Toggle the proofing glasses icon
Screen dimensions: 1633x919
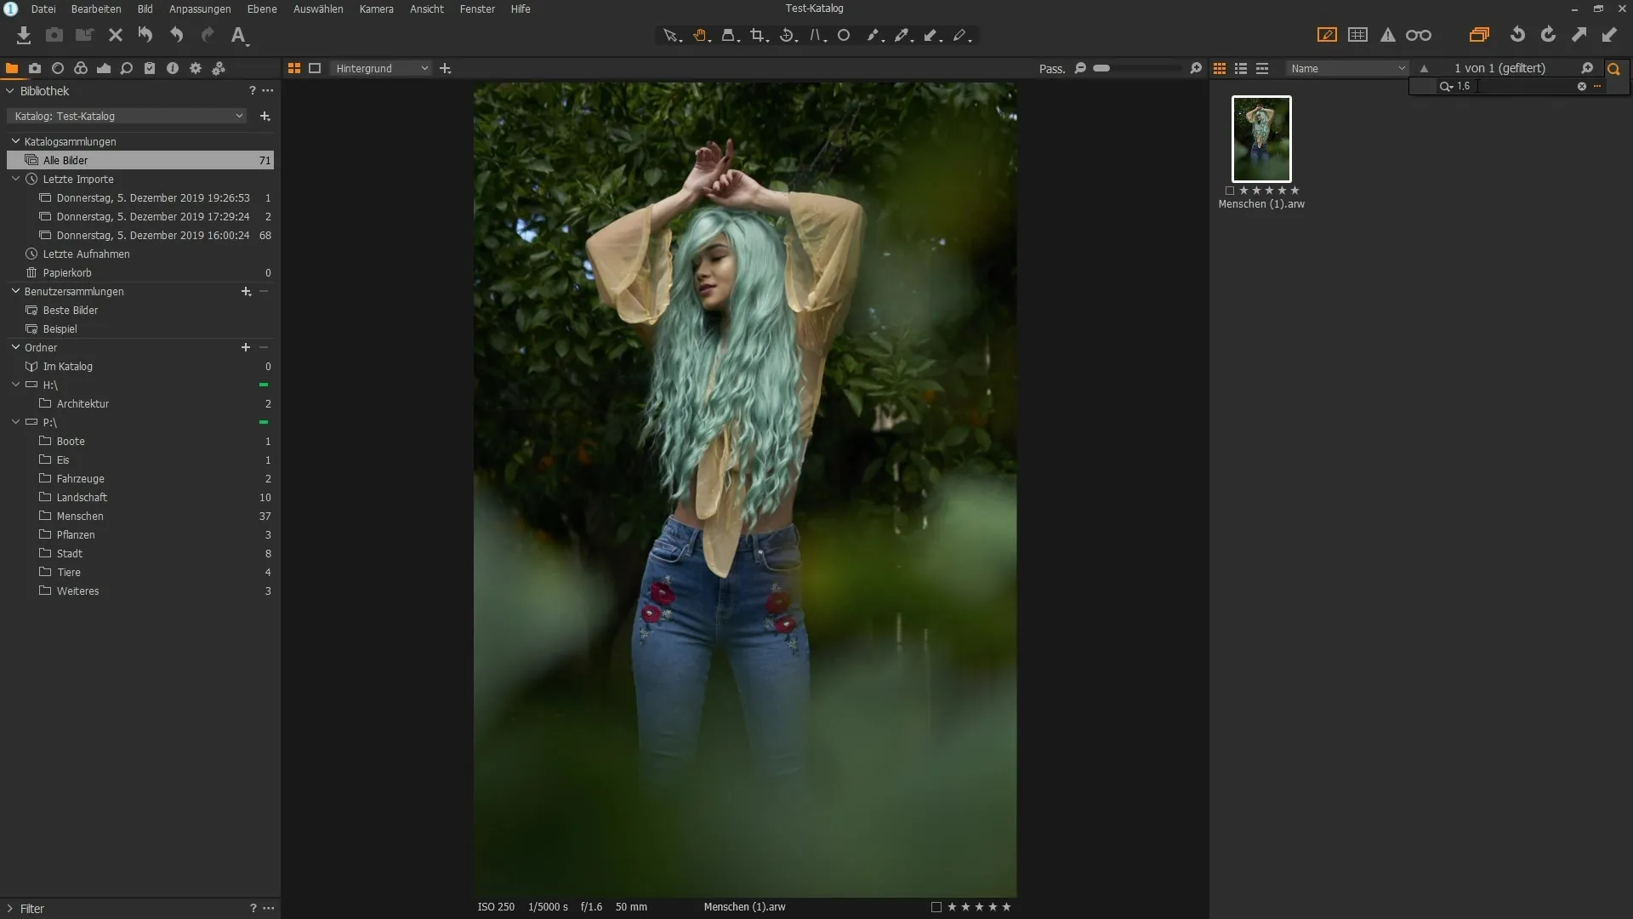coord(1419,35)
